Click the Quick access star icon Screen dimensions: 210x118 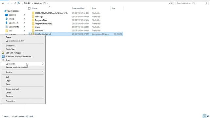click(5, 11)
